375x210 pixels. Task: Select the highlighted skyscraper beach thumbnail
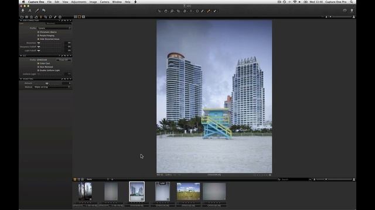tap(137, 191)
